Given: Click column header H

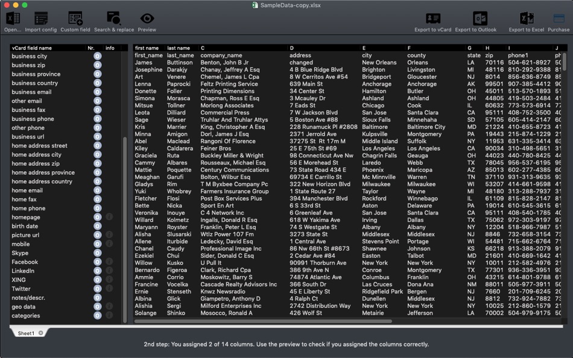Looking at the screenshot, I should point(495,48).
